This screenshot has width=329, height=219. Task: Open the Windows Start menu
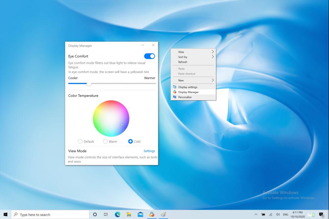click(x=6, y=214)
